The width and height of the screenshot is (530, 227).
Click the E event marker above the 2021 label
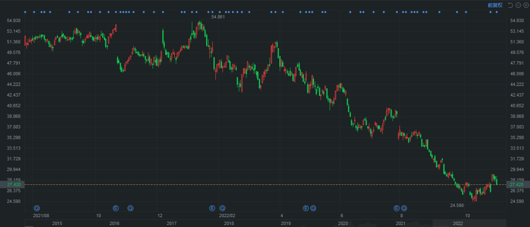(397, 208)
